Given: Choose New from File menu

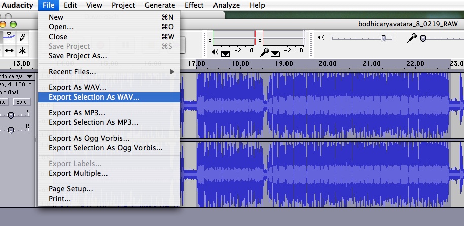Looking at the screenshot, I should point(109,17).
